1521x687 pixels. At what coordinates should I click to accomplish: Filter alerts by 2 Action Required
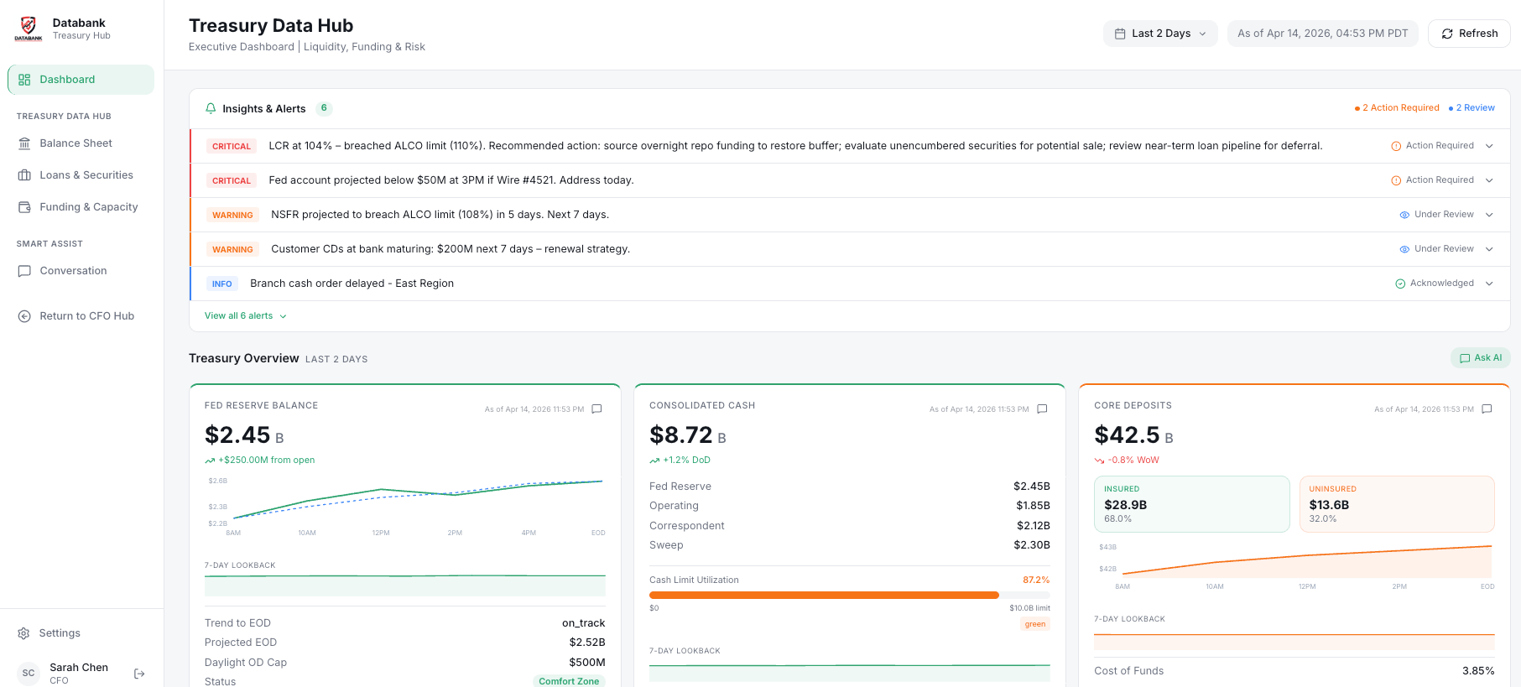click(x=1397, y=108)
